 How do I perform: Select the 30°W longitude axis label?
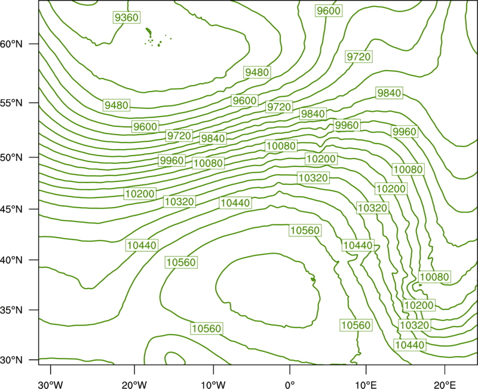(50, 385)
